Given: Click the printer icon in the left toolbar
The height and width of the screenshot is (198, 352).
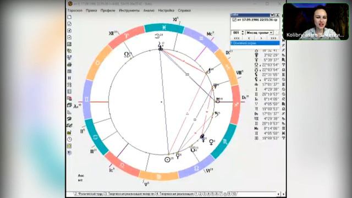Looking at the screenshot, I should [x=70, y=65].
